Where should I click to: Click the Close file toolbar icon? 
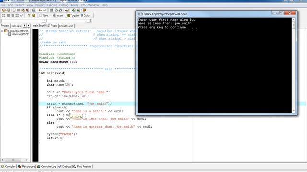pyautogui.click(x=28, y=10)
